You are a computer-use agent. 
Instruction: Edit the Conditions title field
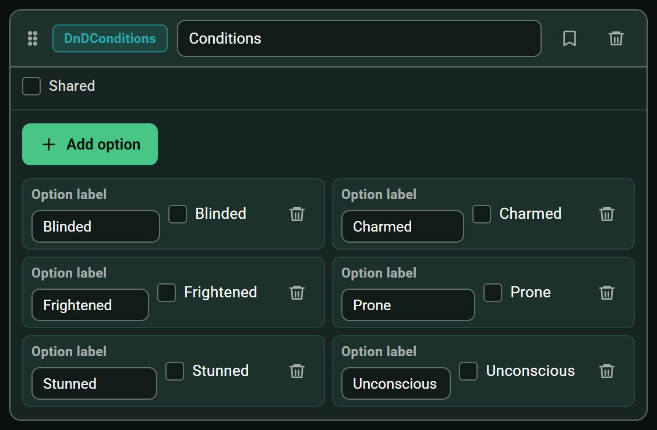click(x=359, y=38)
